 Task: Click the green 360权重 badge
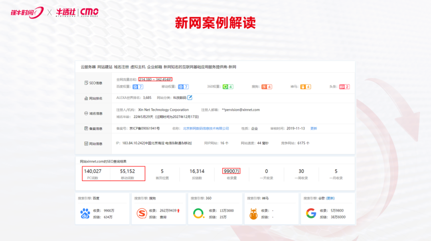tap(228, 87)
